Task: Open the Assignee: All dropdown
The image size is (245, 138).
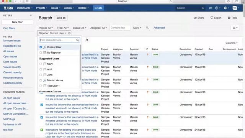Action: coord(99,28)
